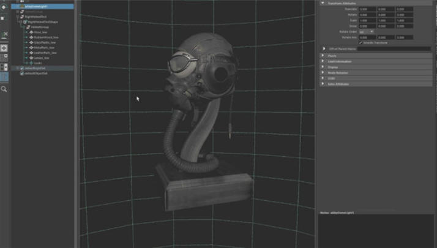Click the Translate X input field
The image size is (437, 248).
click(x=367, y=9)
